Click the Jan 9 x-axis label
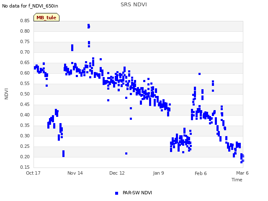The height and width of the screenshot is (201, 268). coord(158,173)
